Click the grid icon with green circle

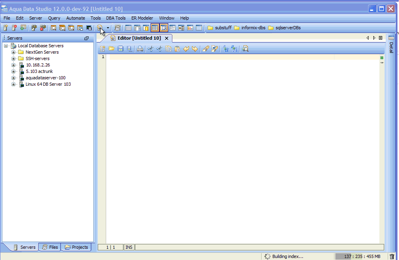[x=23, y=28]
